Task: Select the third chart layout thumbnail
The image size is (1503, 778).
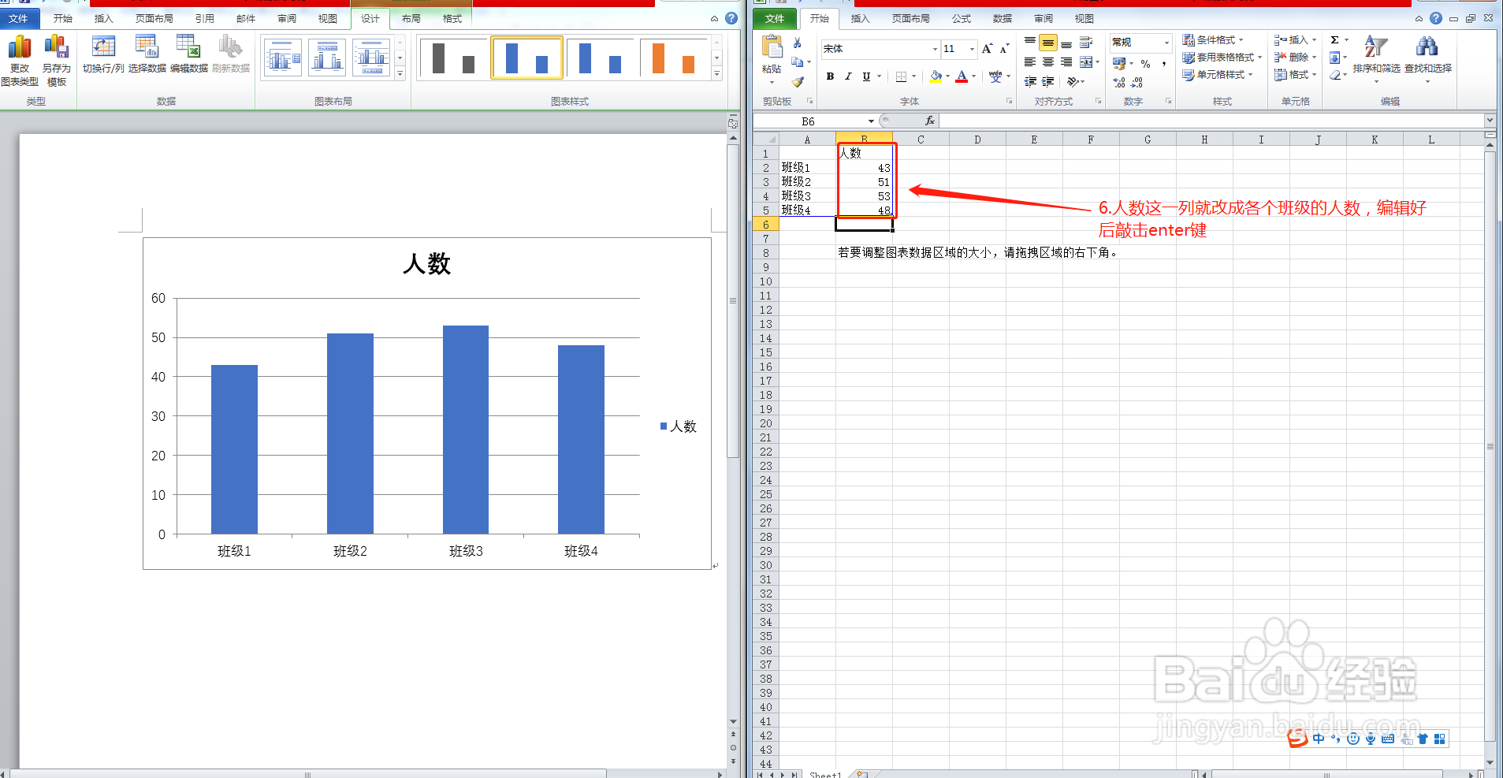Action: tap(372, 58)
